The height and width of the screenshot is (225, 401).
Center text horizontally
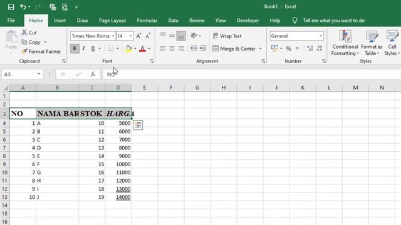coord(172,48)
